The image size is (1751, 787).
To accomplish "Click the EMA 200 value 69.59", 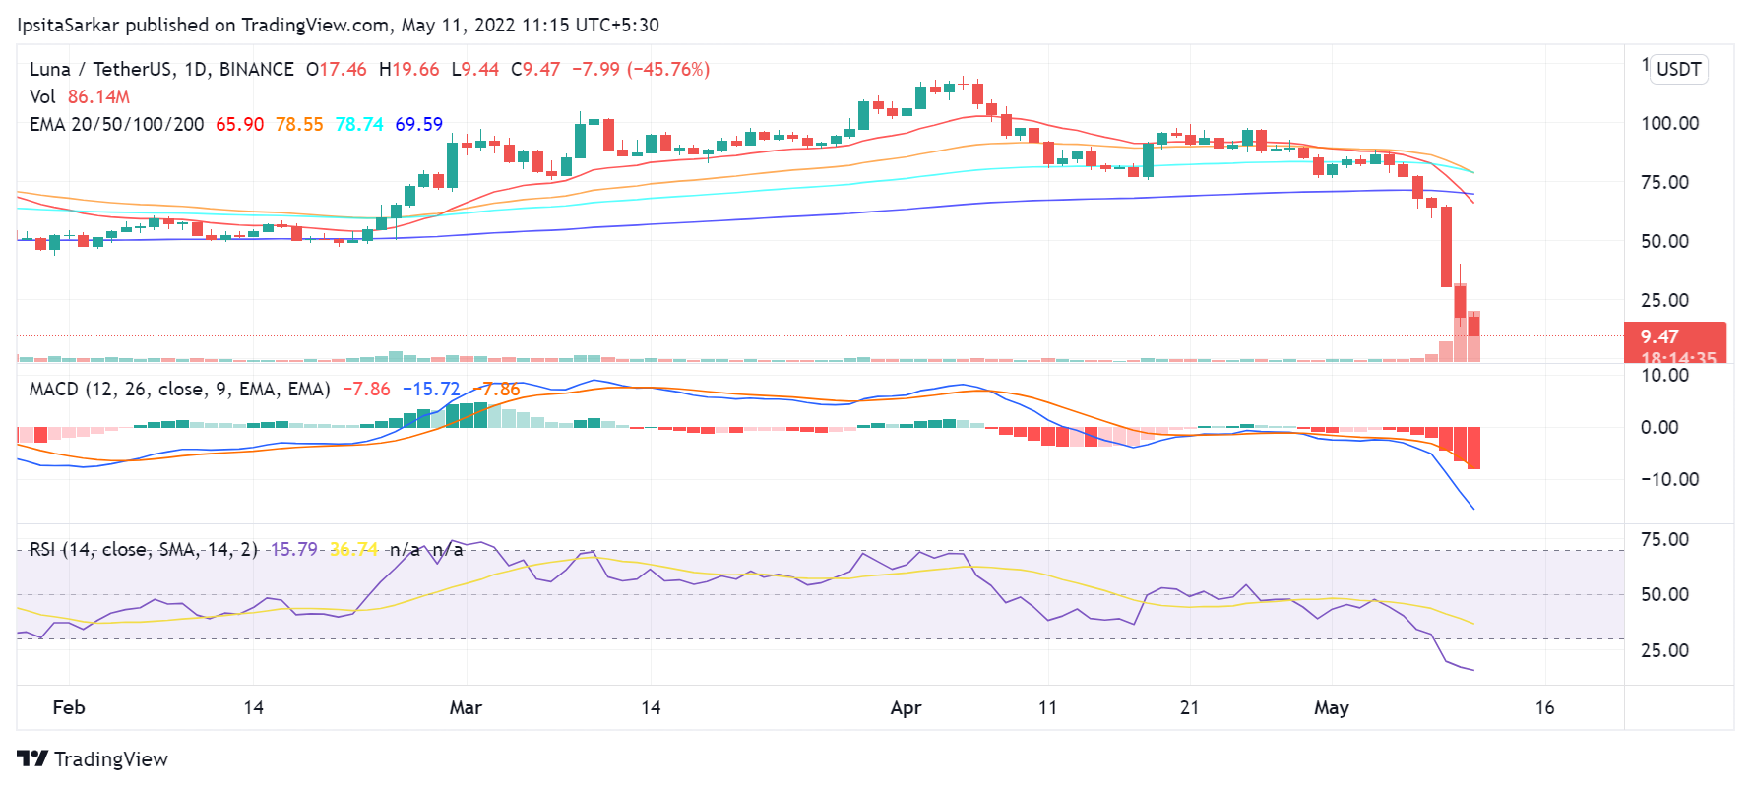I will (419, 124).
